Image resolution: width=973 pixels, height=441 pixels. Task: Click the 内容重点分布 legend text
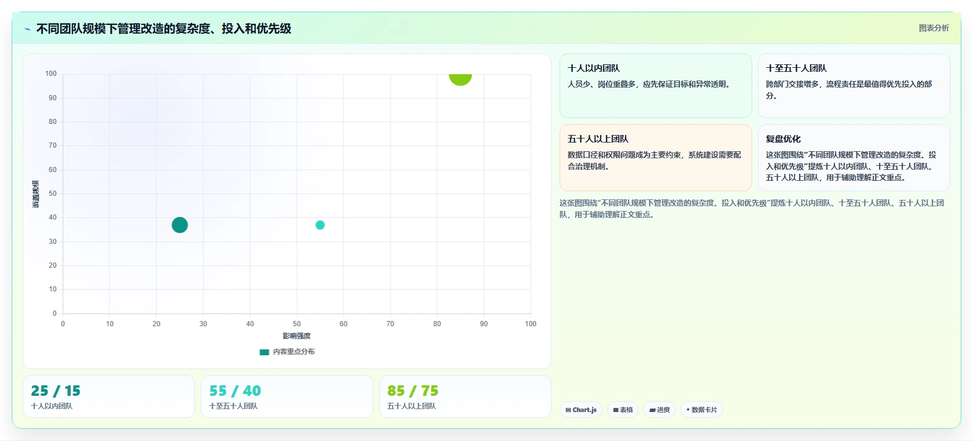coord(294,352)
